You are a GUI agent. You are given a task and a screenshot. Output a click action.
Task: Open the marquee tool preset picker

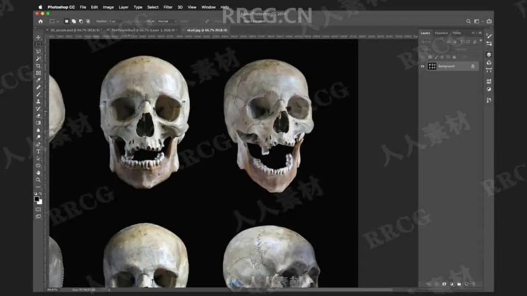54,21
